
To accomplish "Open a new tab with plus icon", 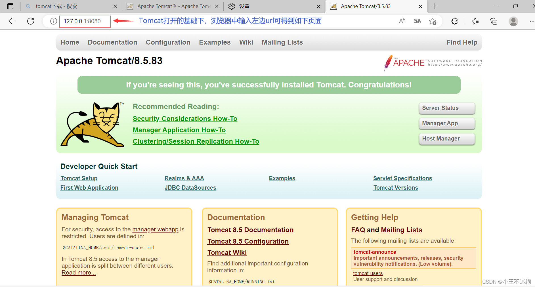I will (435, 6).
